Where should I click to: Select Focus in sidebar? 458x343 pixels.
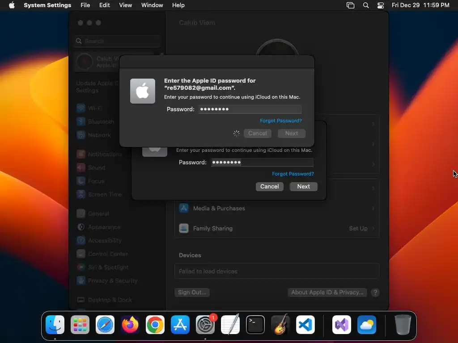pos(90,181)
